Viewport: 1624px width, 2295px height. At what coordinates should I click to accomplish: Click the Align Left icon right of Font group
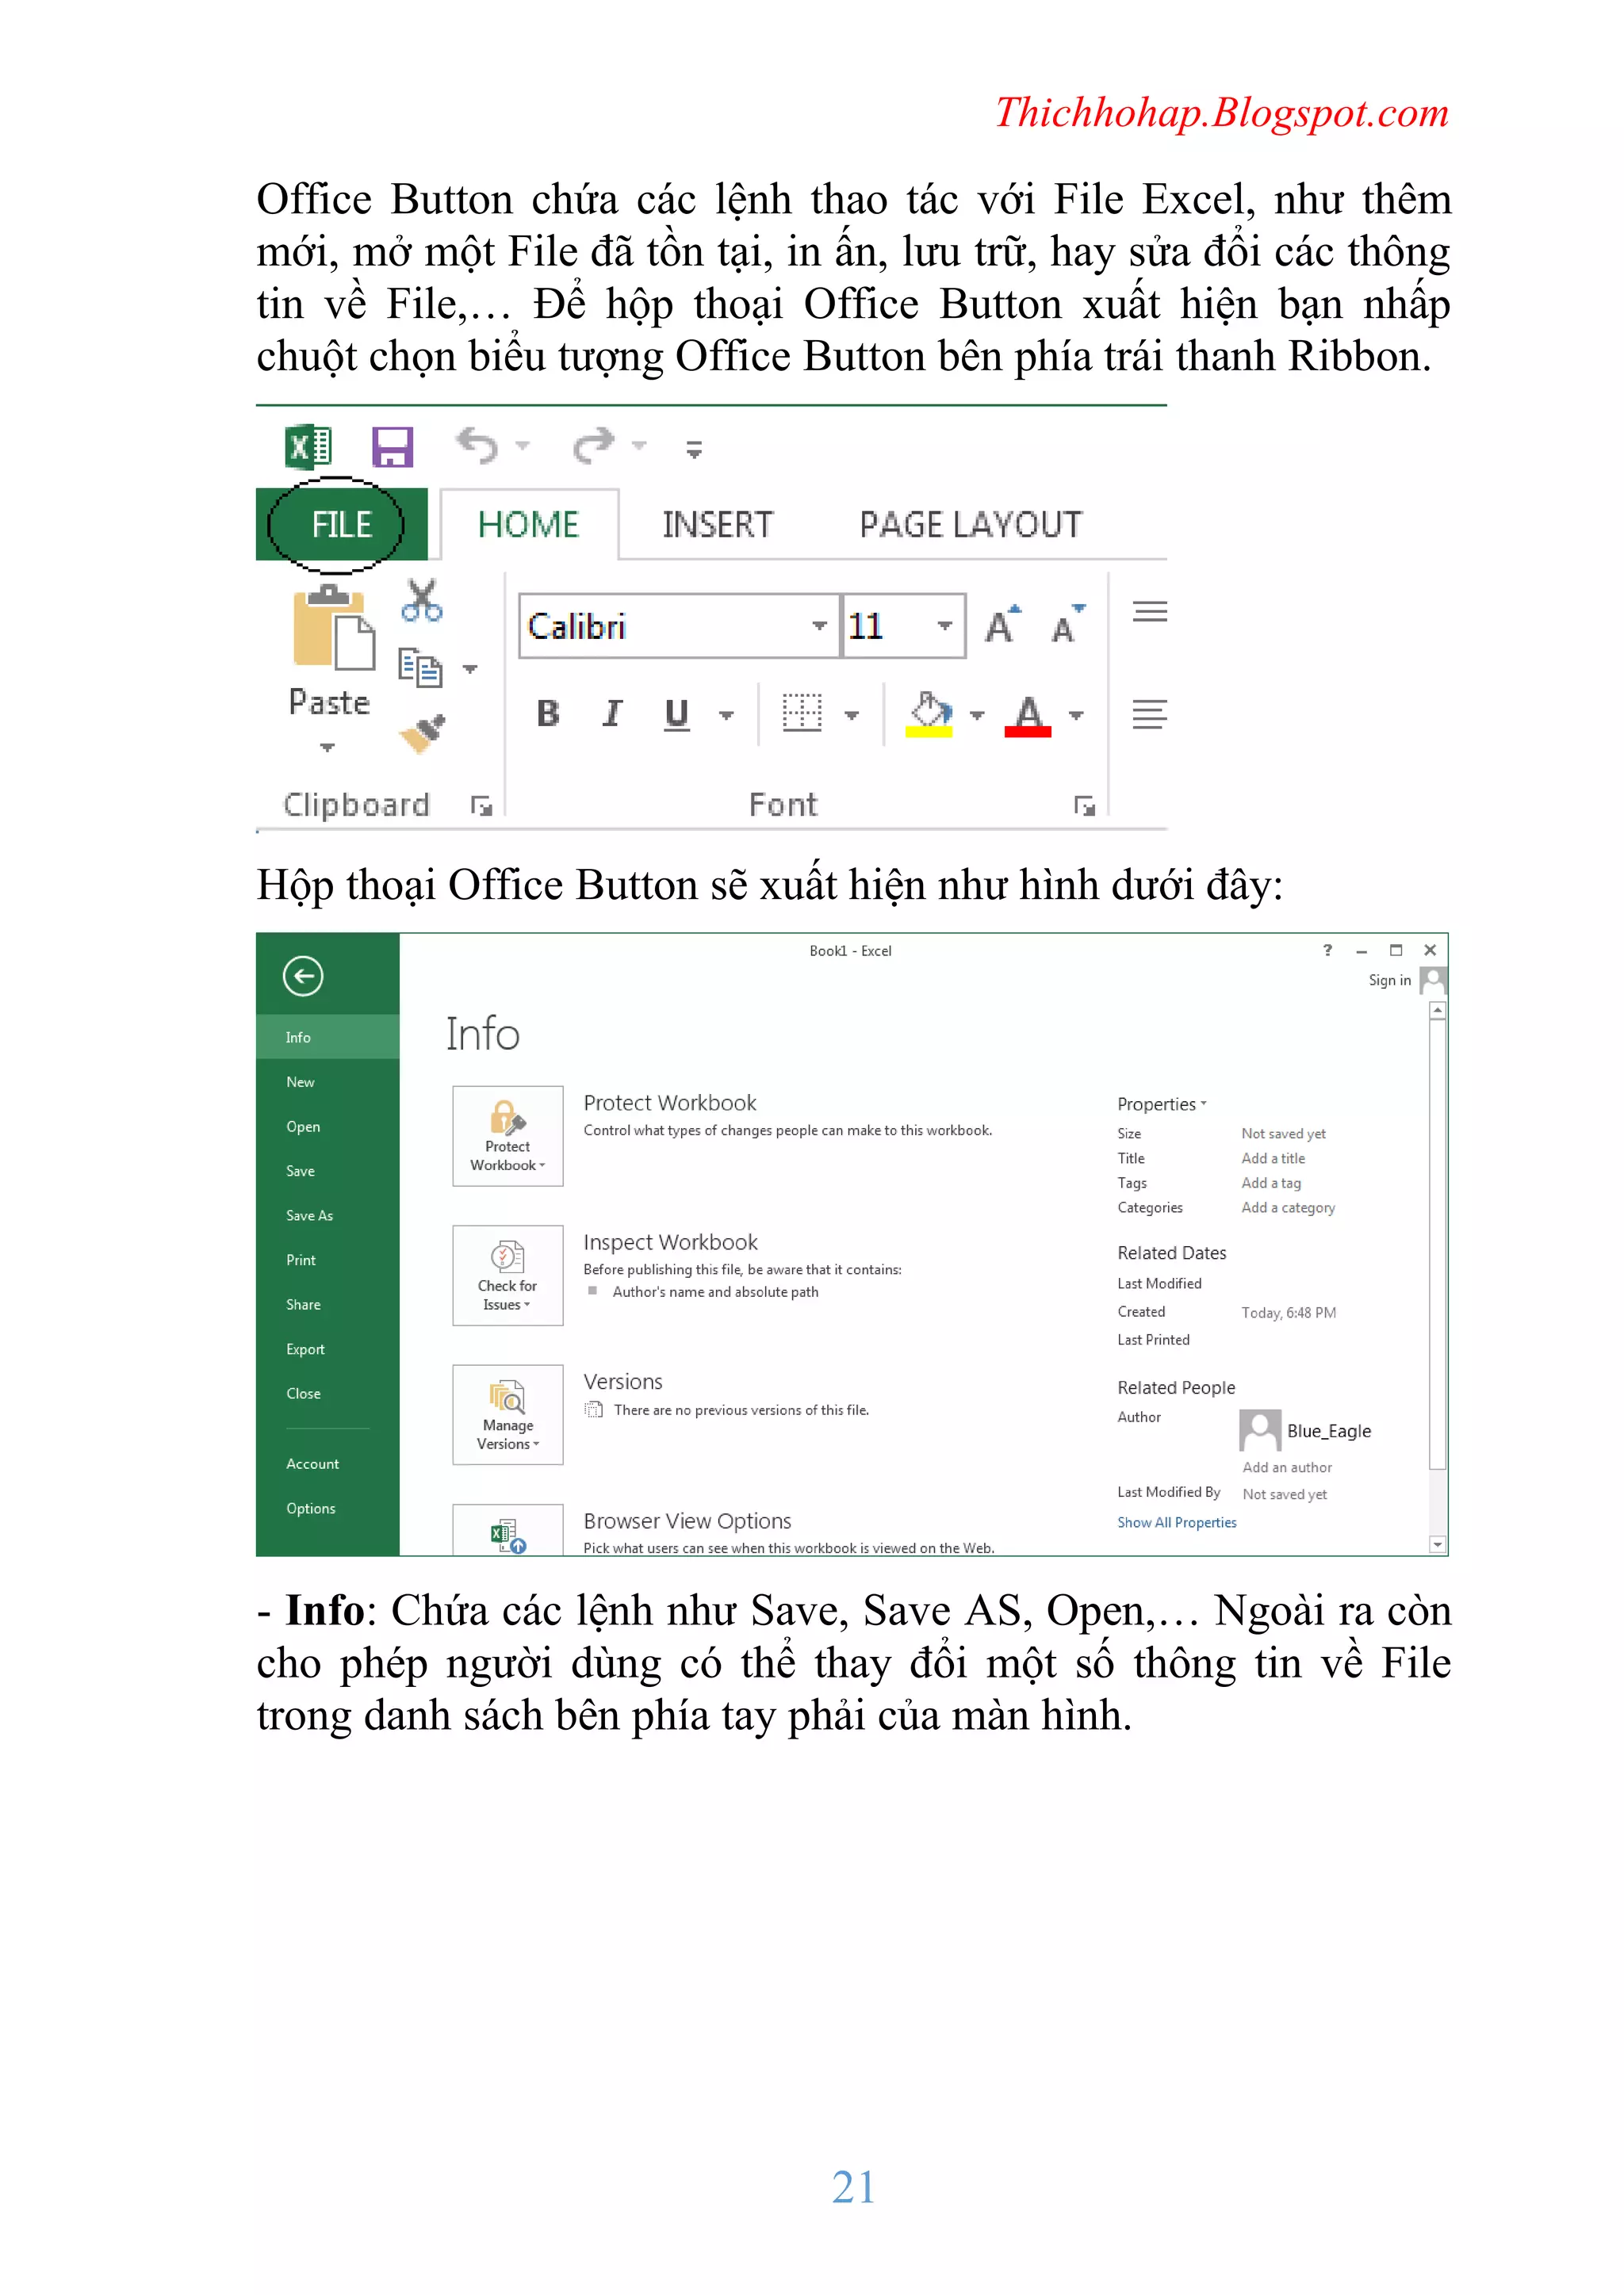(x=1150, y=715)
